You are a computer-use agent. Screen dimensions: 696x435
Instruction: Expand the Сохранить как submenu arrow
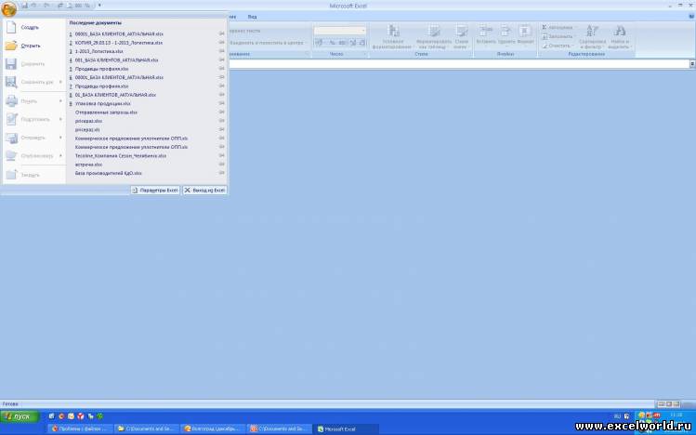tap(60, 82)
